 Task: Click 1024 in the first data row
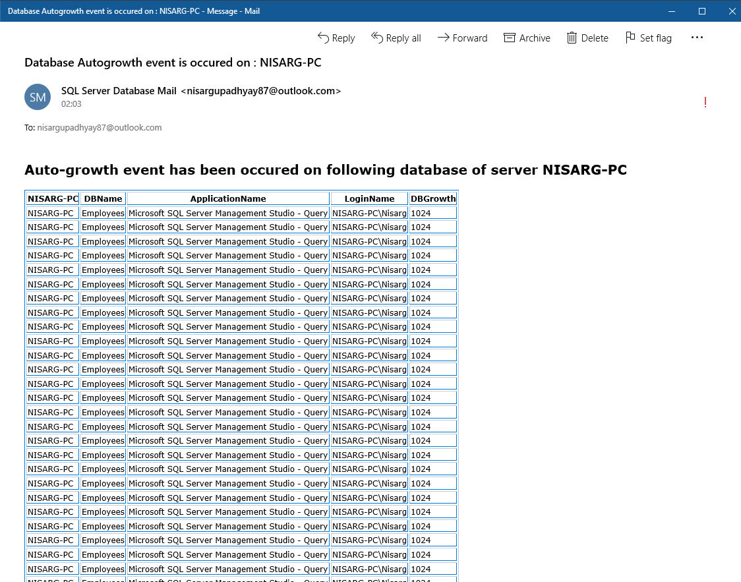coord(421,213)
